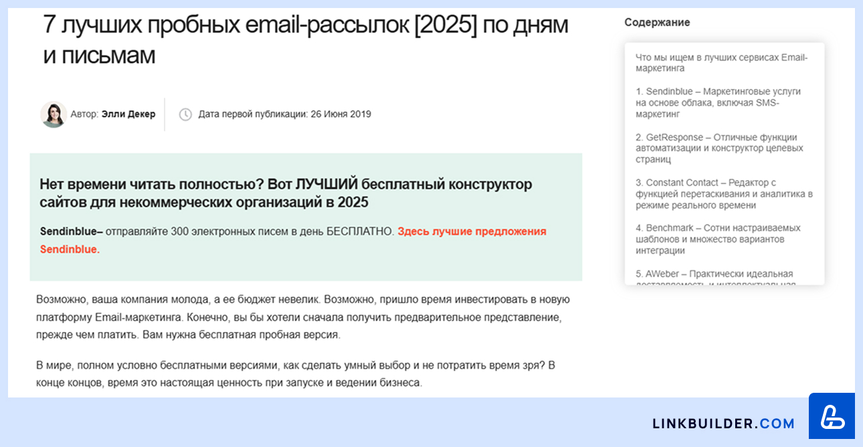This screenshot has height=447, width=863.
Task: Click the Linkbuilder logo icon in the corner
Action: pos(832,416)
